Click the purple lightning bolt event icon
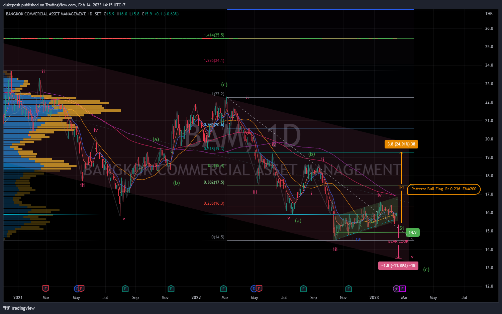Image resolution: width=502 pixels, height=314 pixels. pyautogui.click(x=396, y=288)
